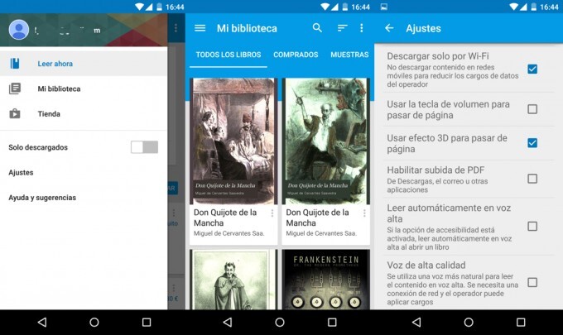Check the Habilitar subida de PDF box
The image size is (563, 335).
(532, 179)
